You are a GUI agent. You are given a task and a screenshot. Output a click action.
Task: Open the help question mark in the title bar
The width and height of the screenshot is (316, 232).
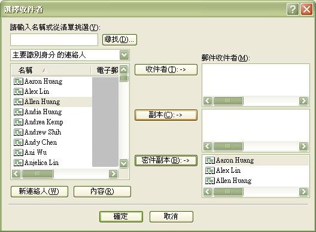click(x=293, y=9)
